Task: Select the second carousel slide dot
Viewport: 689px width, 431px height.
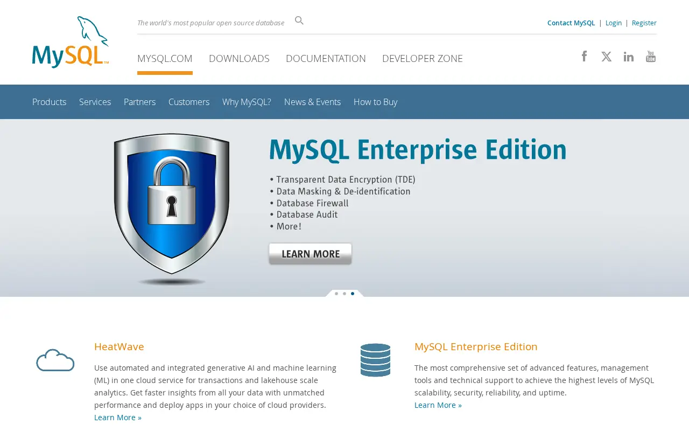Action: tap(344, 294)
